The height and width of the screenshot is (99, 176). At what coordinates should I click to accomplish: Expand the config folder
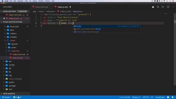click(15, 65)
